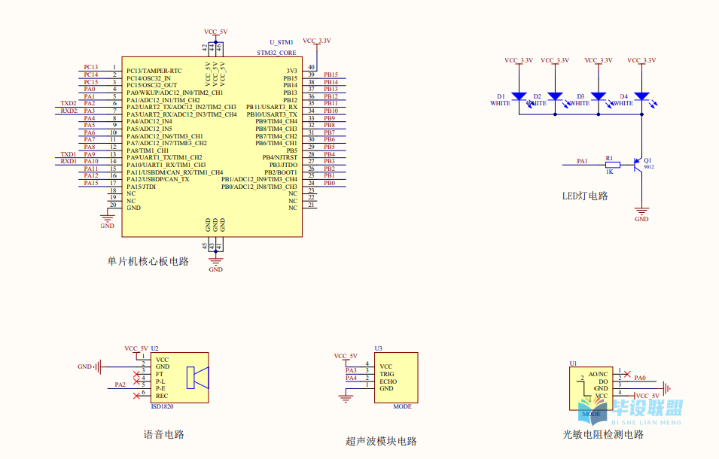Click the GND symbol under STM32 pins 45-41
This screenshot has height=459, width=719.
pyautogui.click(x=215, y=263)
